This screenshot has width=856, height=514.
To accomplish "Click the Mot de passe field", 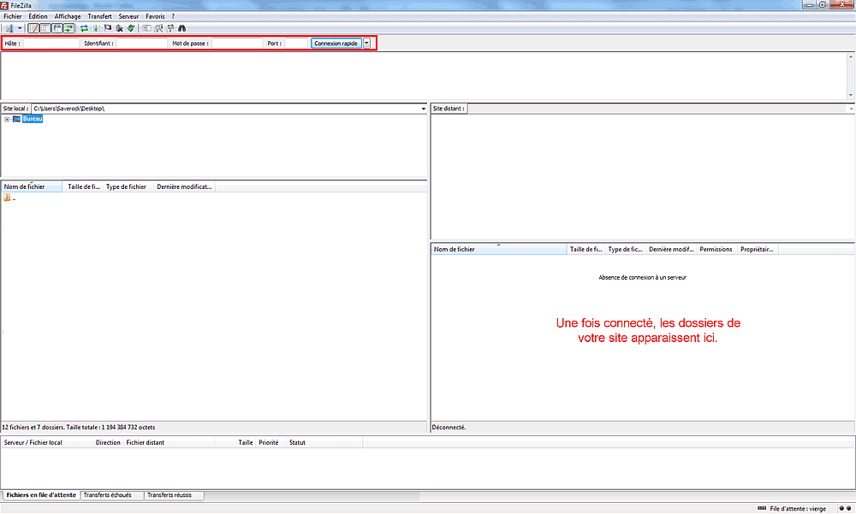I will 237,43.
